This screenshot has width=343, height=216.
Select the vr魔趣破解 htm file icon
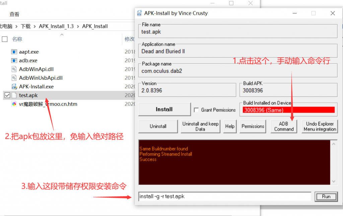(14, 104)
